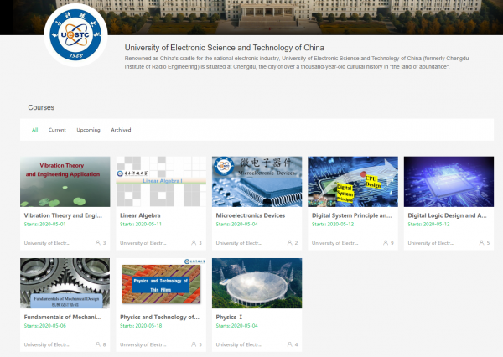Image resolution: width=503 pixels, height=357 pixels.
Task: Click enrollment icon on Linear Algebra card
Action: [193, 243]
